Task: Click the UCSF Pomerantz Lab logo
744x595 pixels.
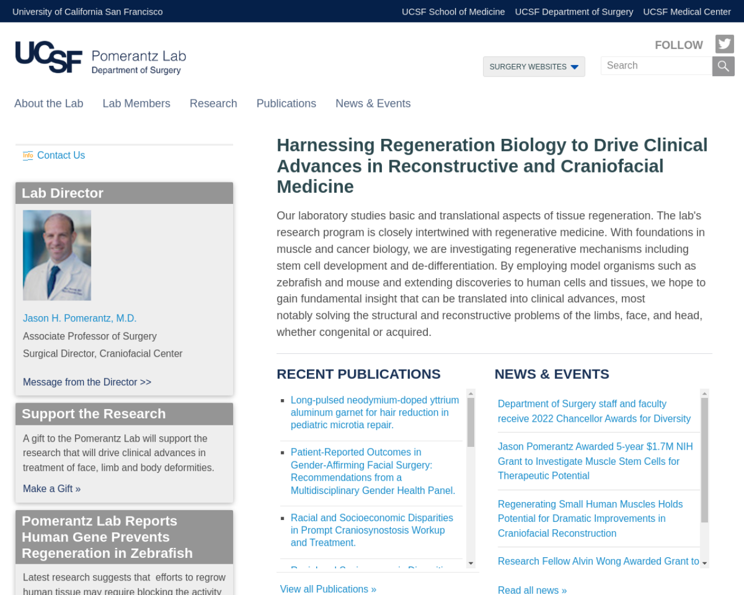Action: click(x=101, y=58)
